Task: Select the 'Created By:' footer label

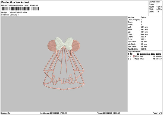Action: (x=6, y=113)
